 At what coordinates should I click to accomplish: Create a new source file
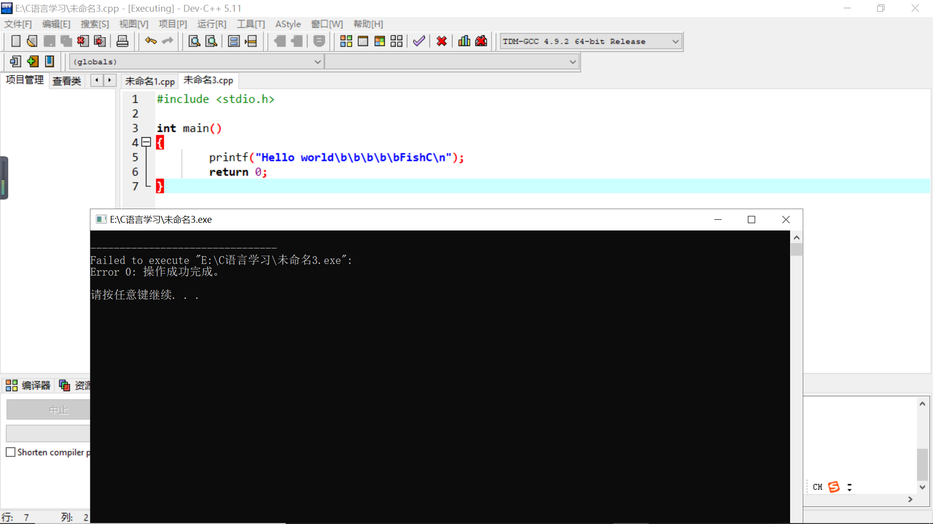pyautogui.click(x=16, y=41)
